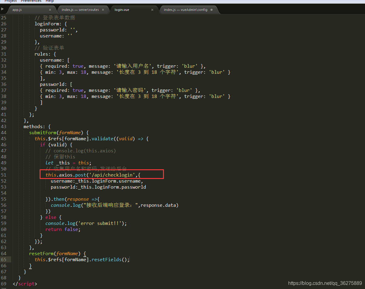Click the 'error submit!!' string
This screenshot has width=365, height=289.
point(100,223)
